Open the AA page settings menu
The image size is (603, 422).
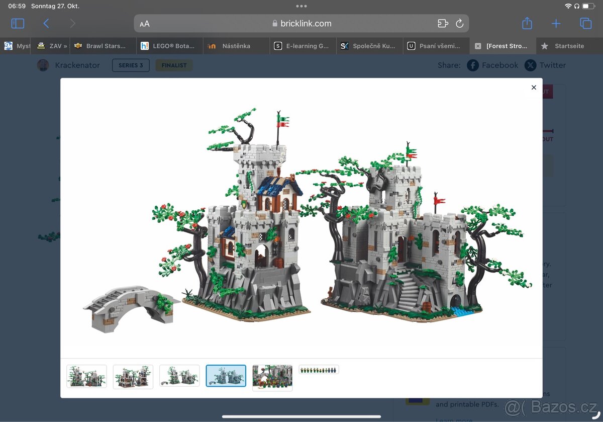click(x=145, y=23)
